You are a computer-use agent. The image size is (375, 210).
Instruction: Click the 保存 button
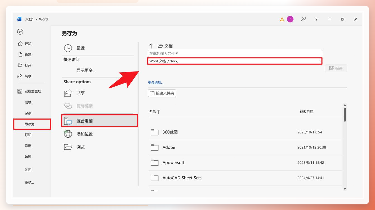336,68
